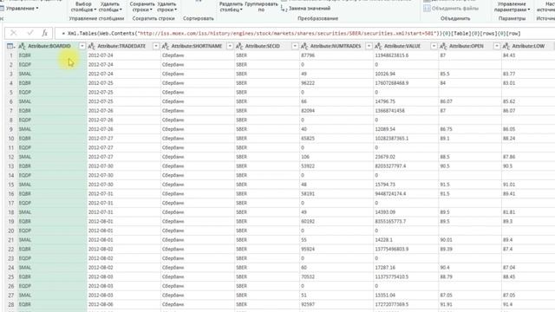Viewport: 555px width, 312px height.
Task: Select the Attribute:NUMTRADES column header
Action: (336, 46)
